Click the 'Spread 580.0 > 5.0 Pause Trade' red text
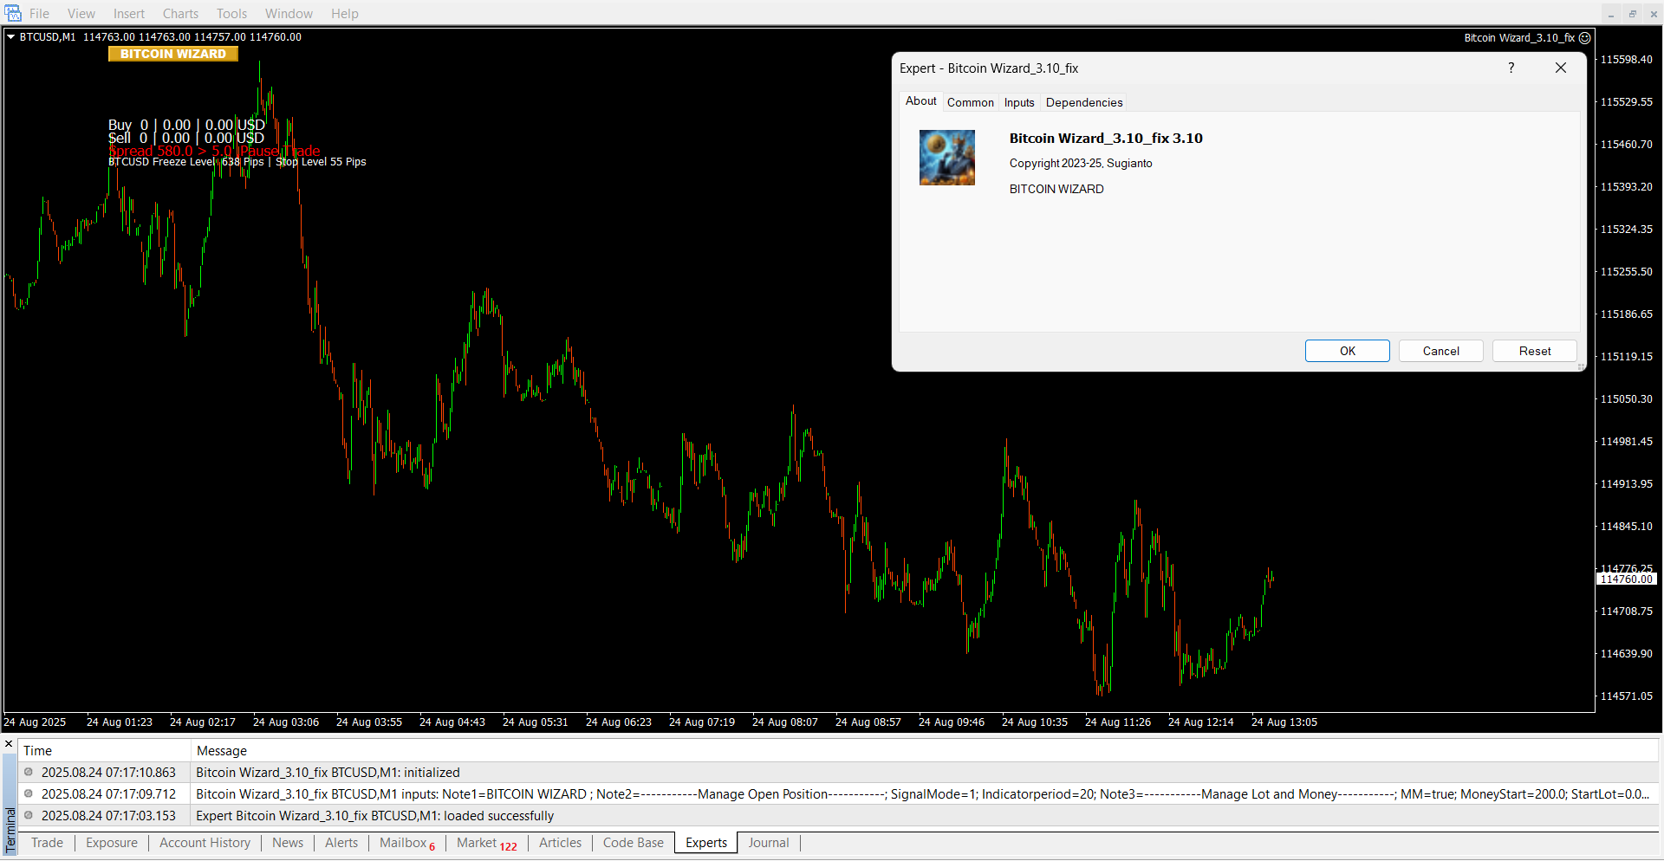The width and height of the screenshot is (1664, 861). pyautogui.click(x=214, y=151)
